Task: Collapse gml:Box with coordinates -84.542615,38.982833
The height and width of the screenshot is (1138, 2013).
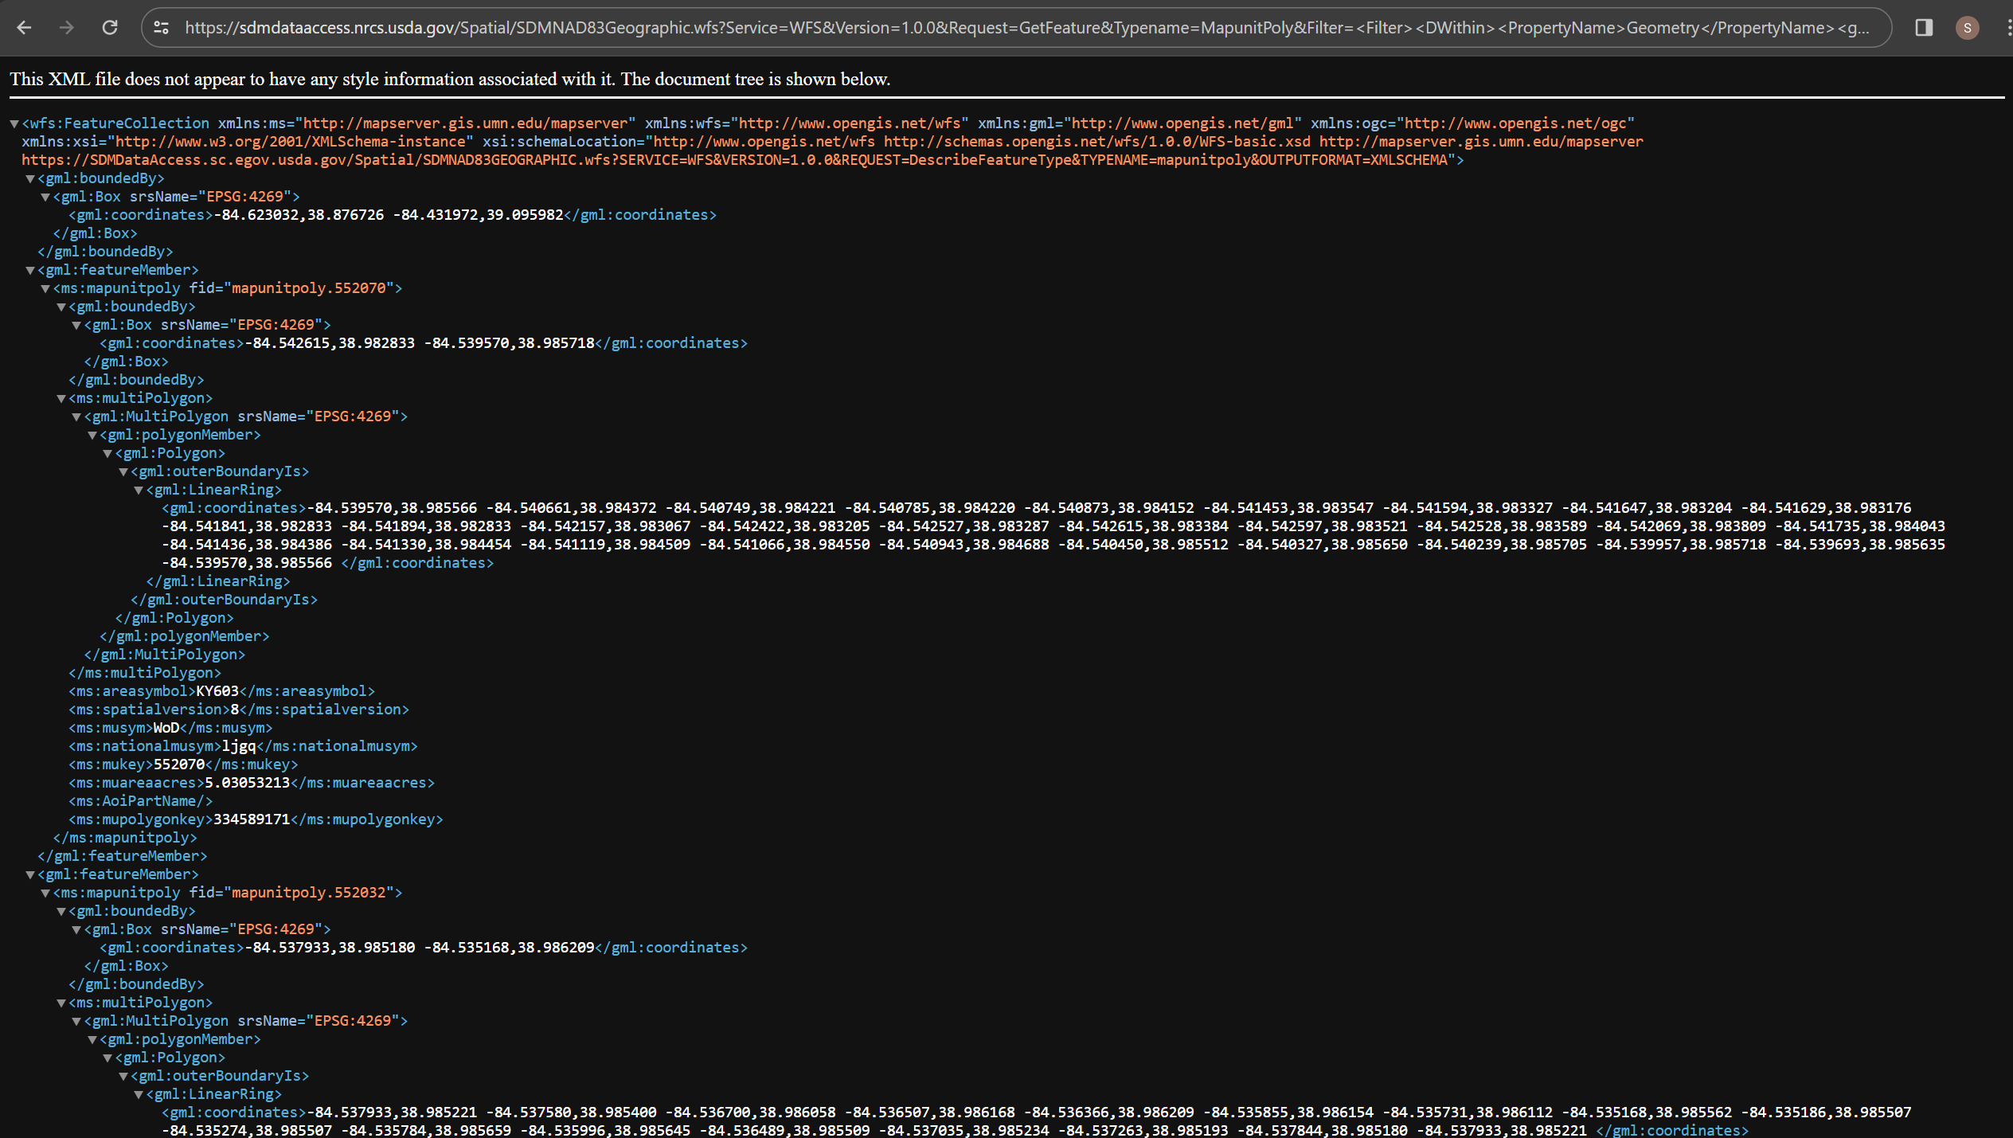Action: [76, 325]
